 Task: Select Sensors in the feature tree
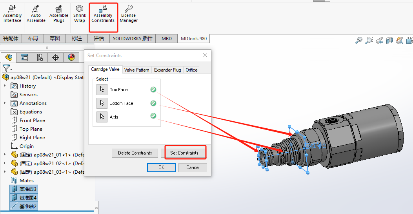coord(24,95)
